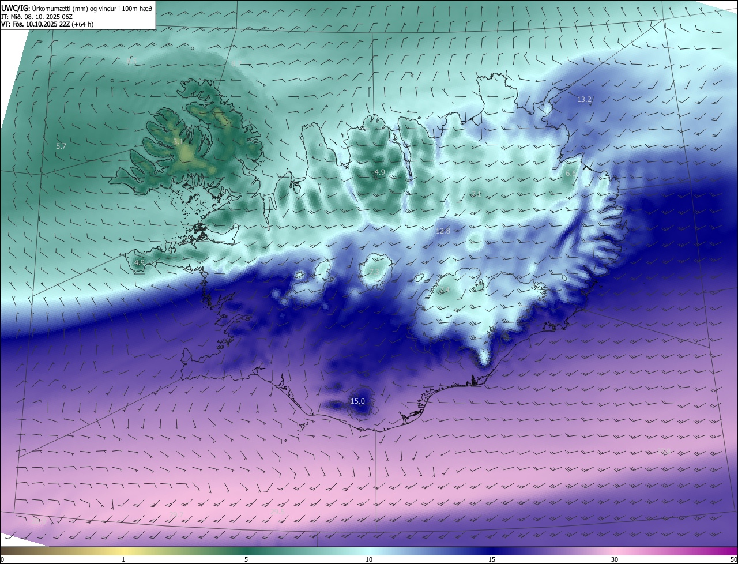
Task: Click the valid time 'VT: Fös. 10.10.2025 22Z (+64 h)'
Action: pos(47,24)
